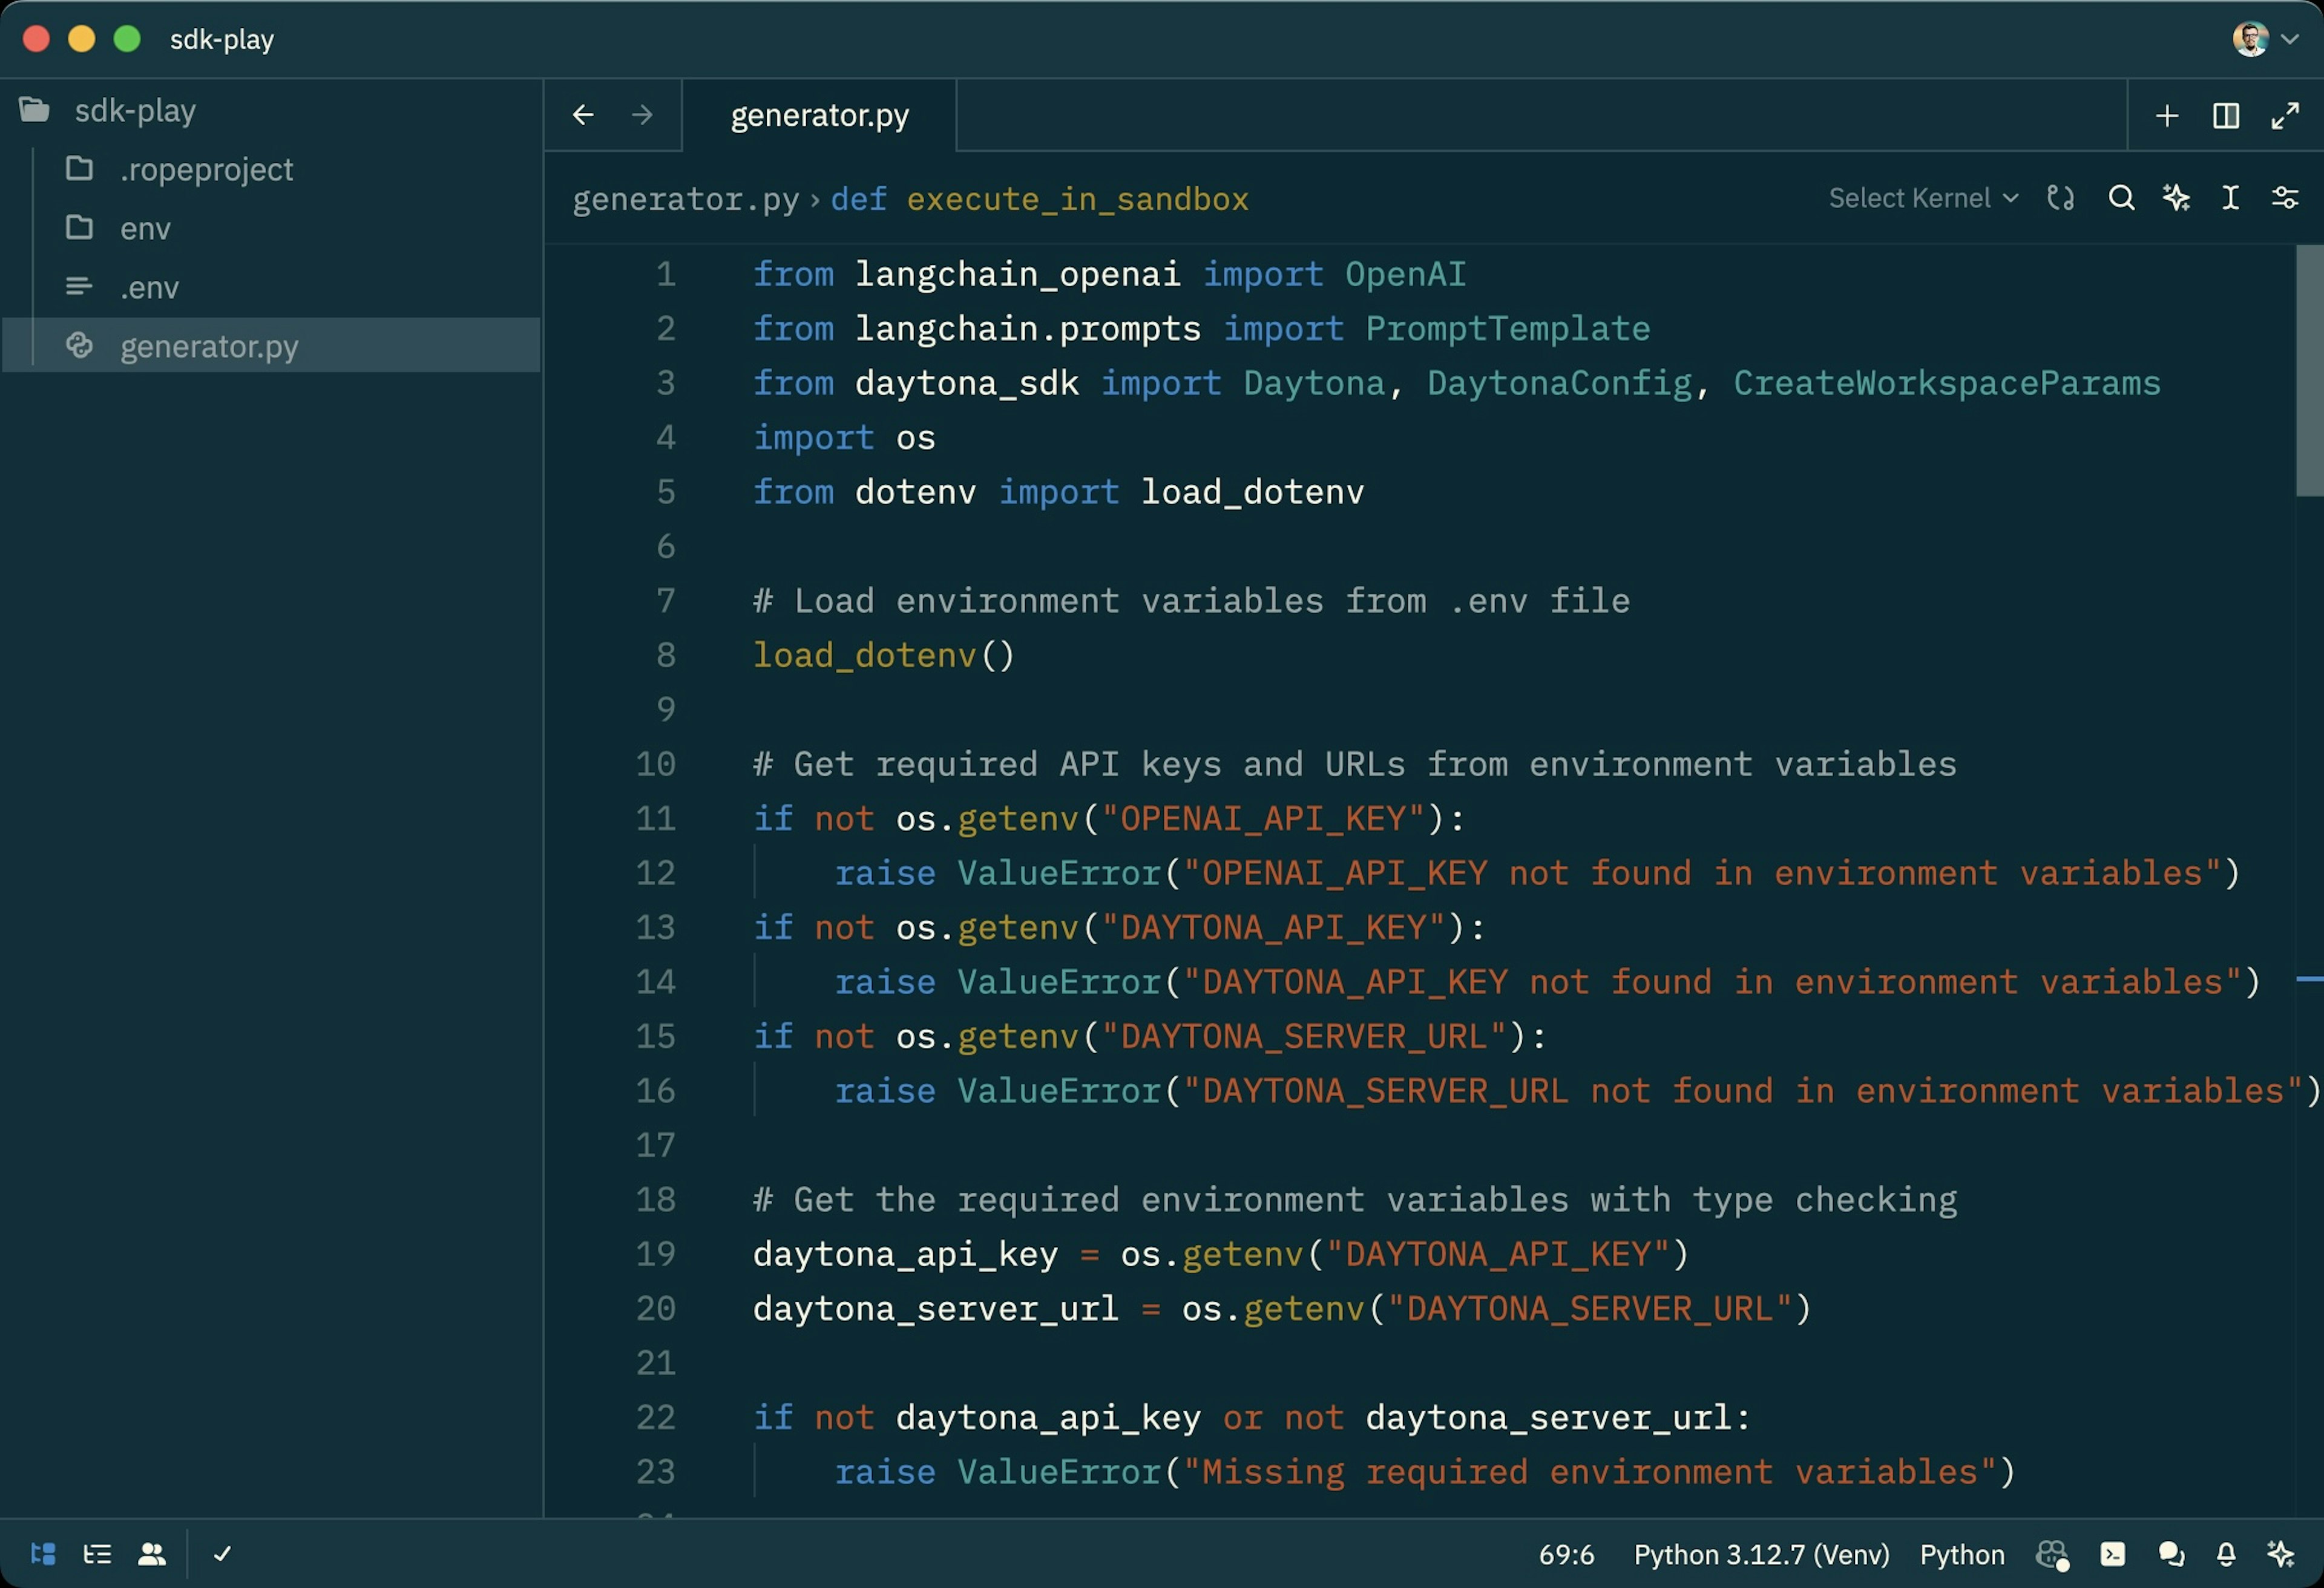2324x1588 pixels.
Task: Click 'import os' on line 4
Action: pyautogui.click(x=844, y=438)
